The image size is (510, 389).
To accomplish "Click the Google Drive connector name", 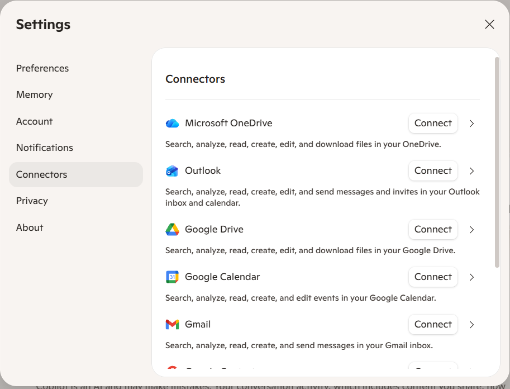I will click(x=214, y=230).
